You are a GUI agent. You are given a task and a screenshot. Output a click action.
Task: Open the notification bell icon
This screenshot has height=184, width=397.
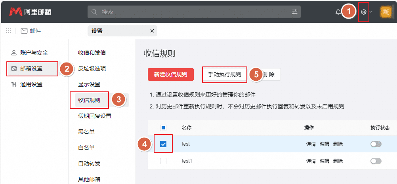pyautogui.click(x=338, y=12)
